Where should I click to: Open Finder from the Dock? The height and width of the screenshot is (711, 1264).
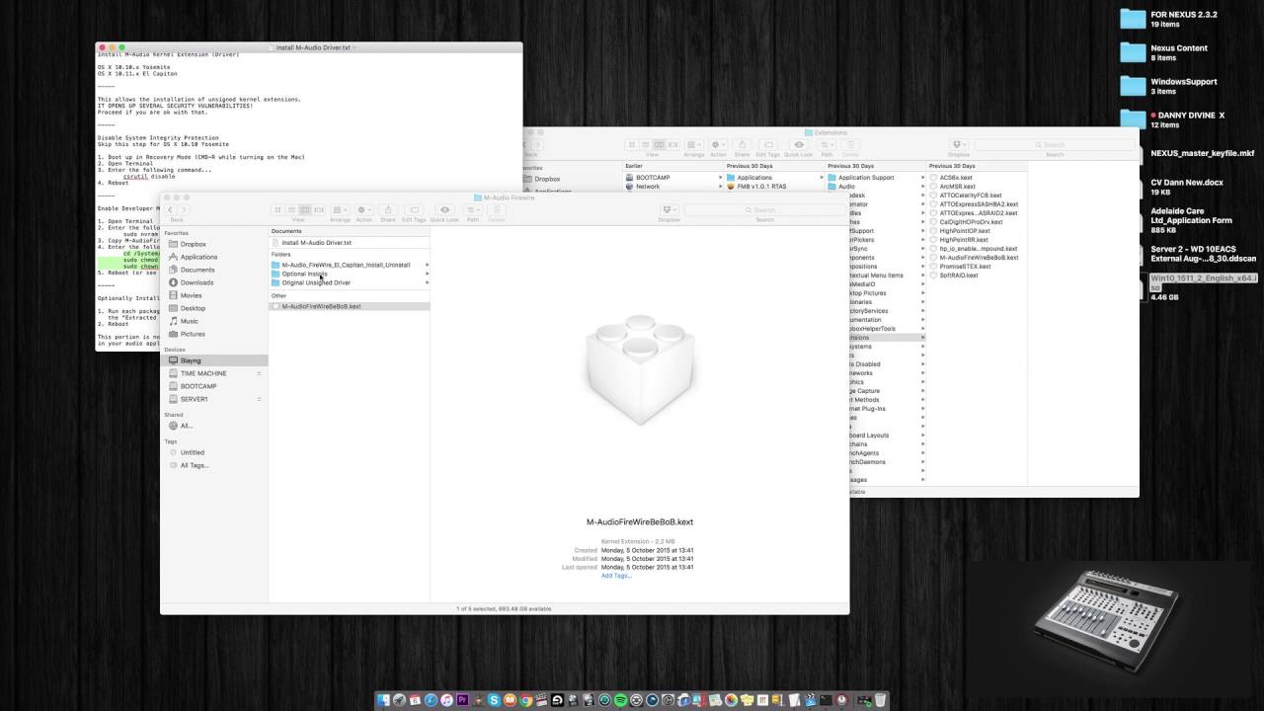pyautogui.click(x=383, y=700)
